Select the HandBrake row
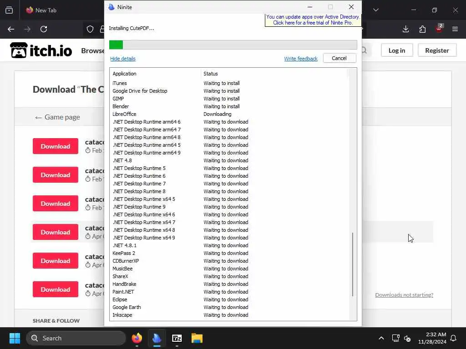Image resolution: width=466 pixels, height=349 pixels. 229,284
